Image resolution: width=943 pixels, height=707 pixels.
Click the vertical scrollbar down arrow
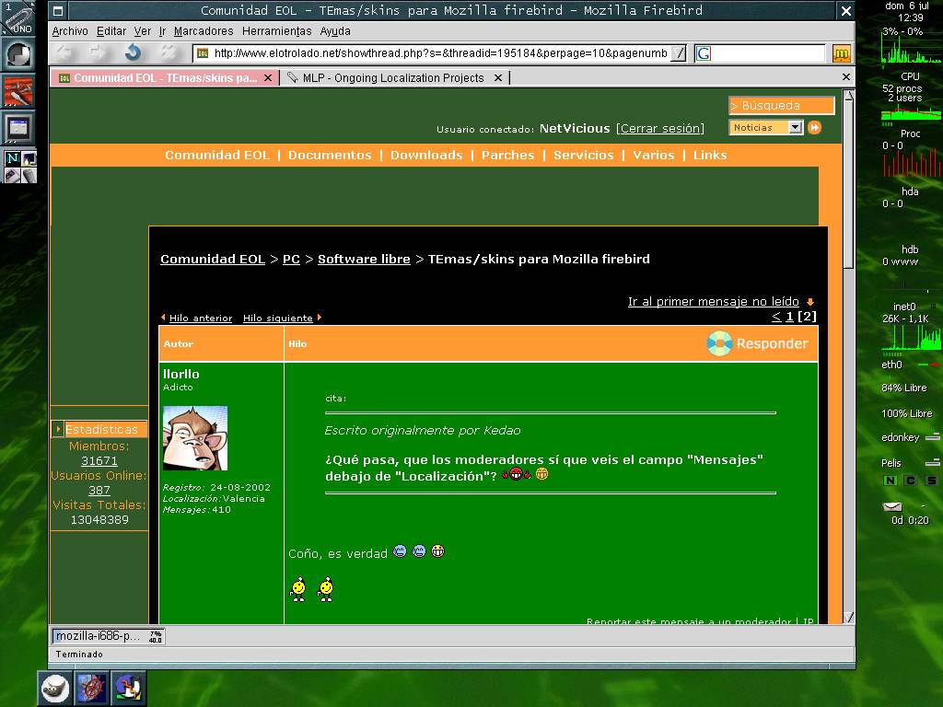pyautogui.click(x=848, y=618)
